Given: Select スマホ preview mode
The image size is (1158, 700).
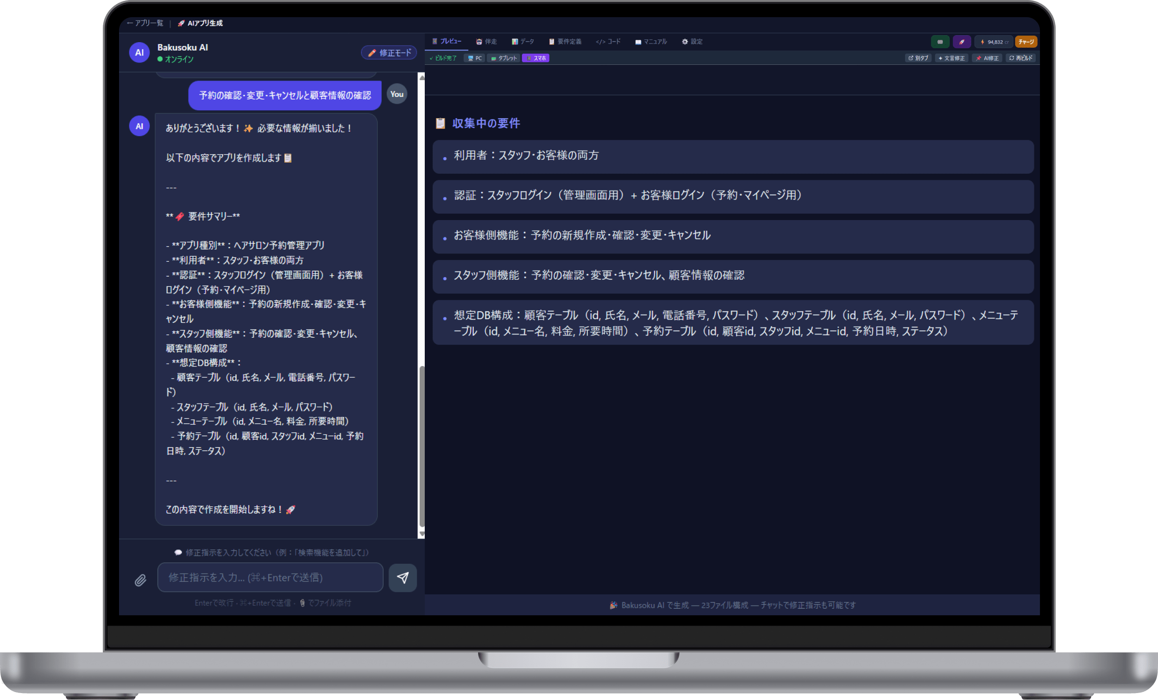Looking at the screenshot, I should click(x=536, y=58).
